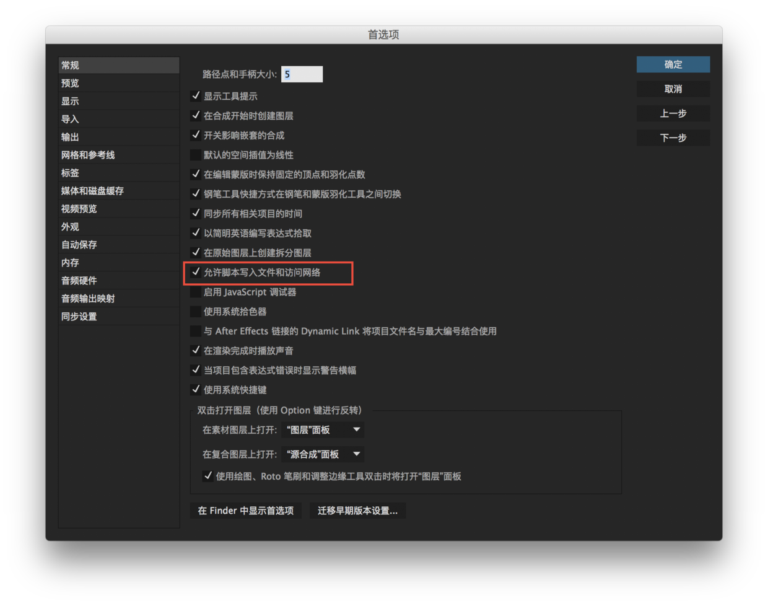The image size is (768, 606).
Task: Open 音频输出映射 preferences category
Action: click(119, 299)
